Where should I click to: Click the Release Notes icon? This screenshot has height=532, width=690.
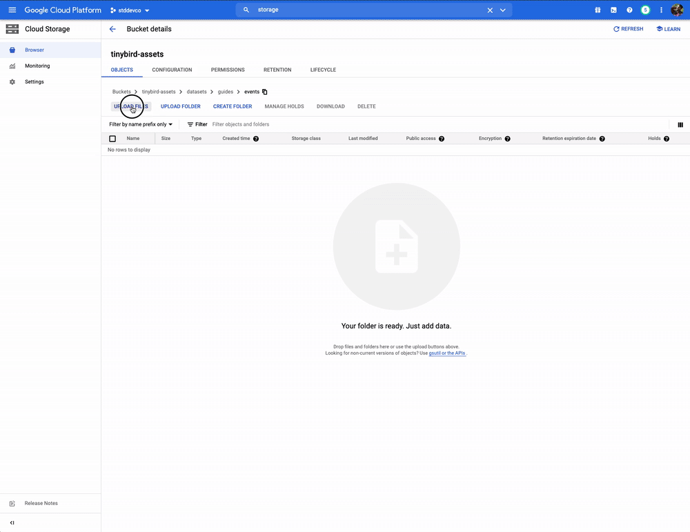tap(12, 504)
